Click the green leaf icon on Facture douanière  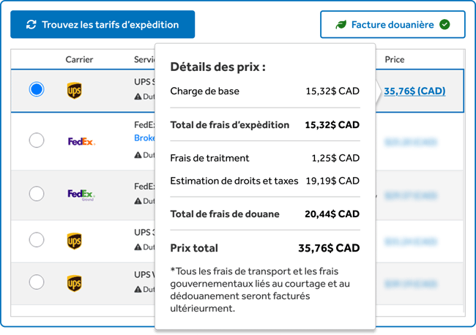point(341,25)
